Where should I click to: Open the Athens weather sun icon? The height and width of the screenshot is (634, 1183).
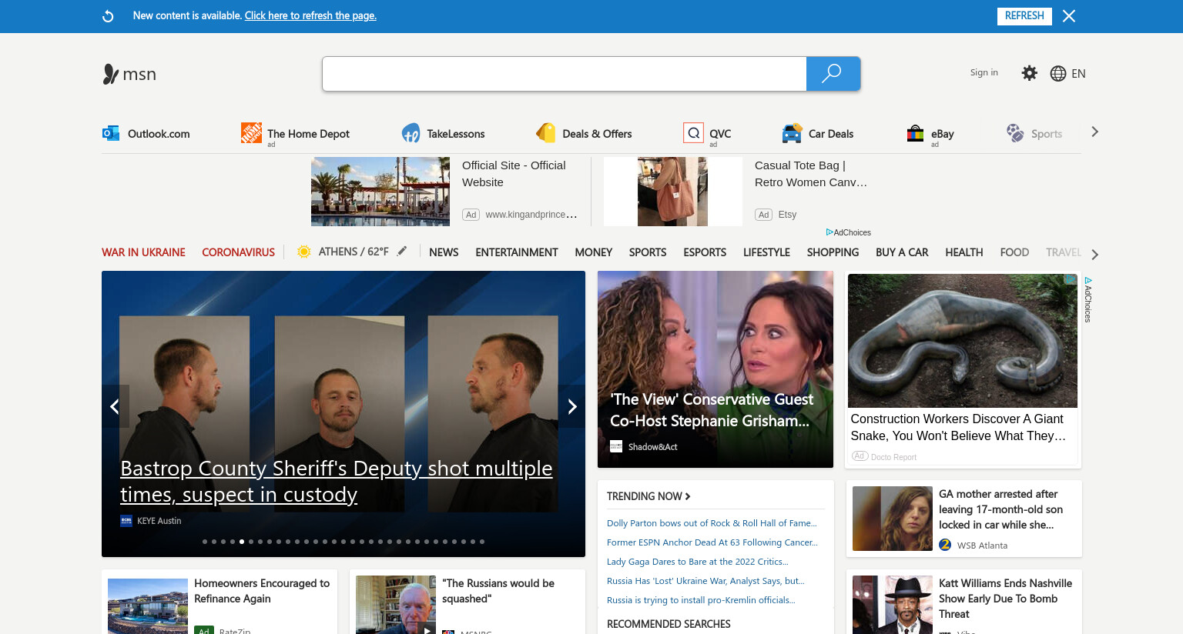(x=304, y=252)
